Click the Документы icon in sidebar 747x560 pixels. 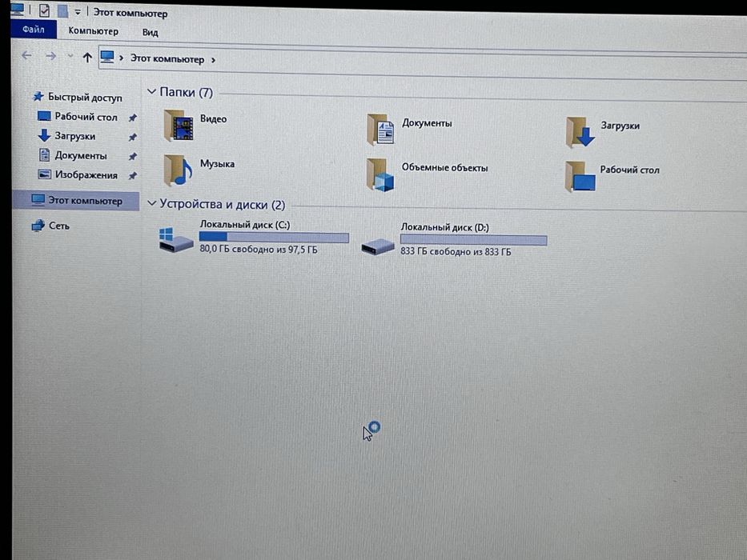(44, 154)
